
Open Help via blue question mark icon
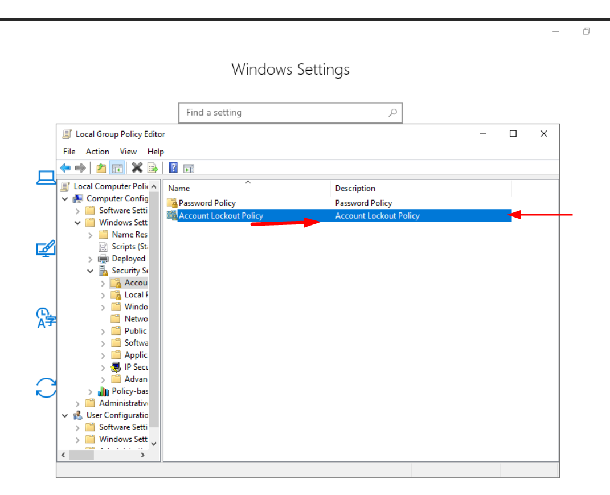(x=173, y=168)
